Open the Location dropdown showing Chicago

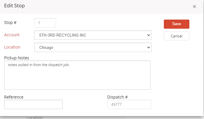93,47
